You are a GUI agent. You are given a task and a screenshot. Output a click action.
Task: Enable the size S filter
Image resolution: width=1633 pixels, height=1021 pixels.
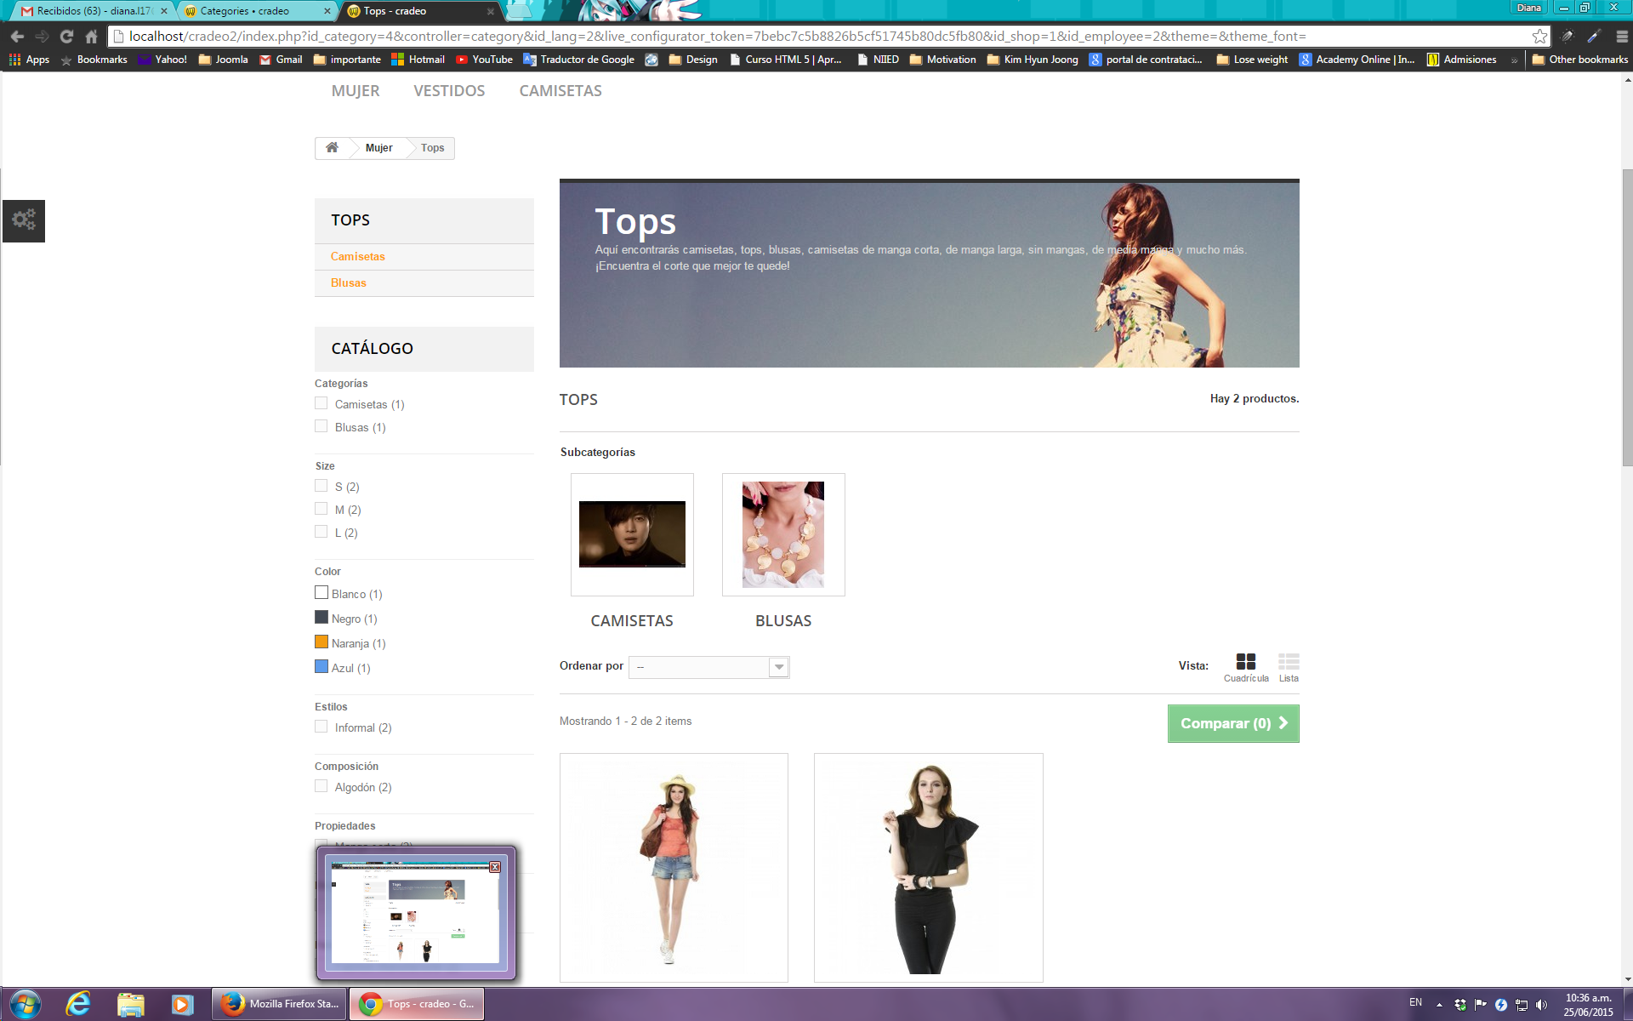[321, 486]
